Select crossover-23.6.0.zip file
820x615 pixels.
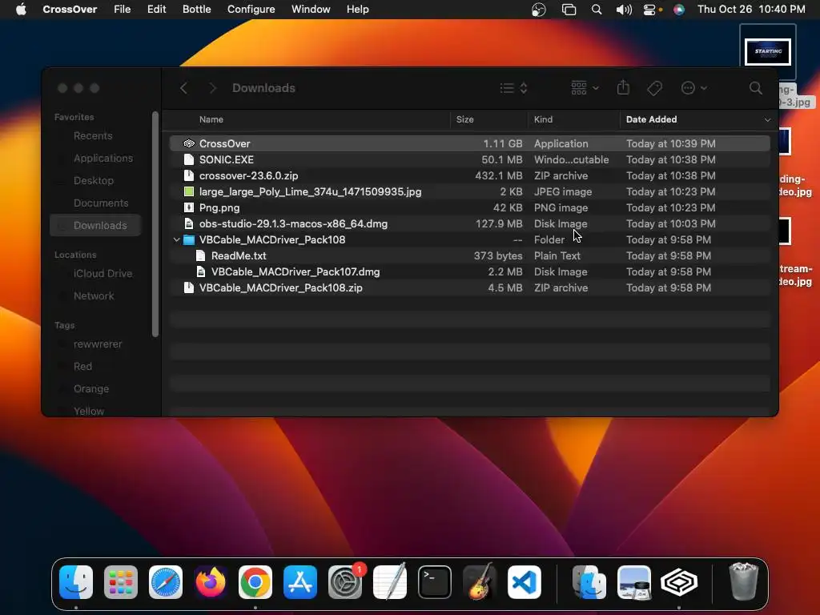tap(469, 175)
